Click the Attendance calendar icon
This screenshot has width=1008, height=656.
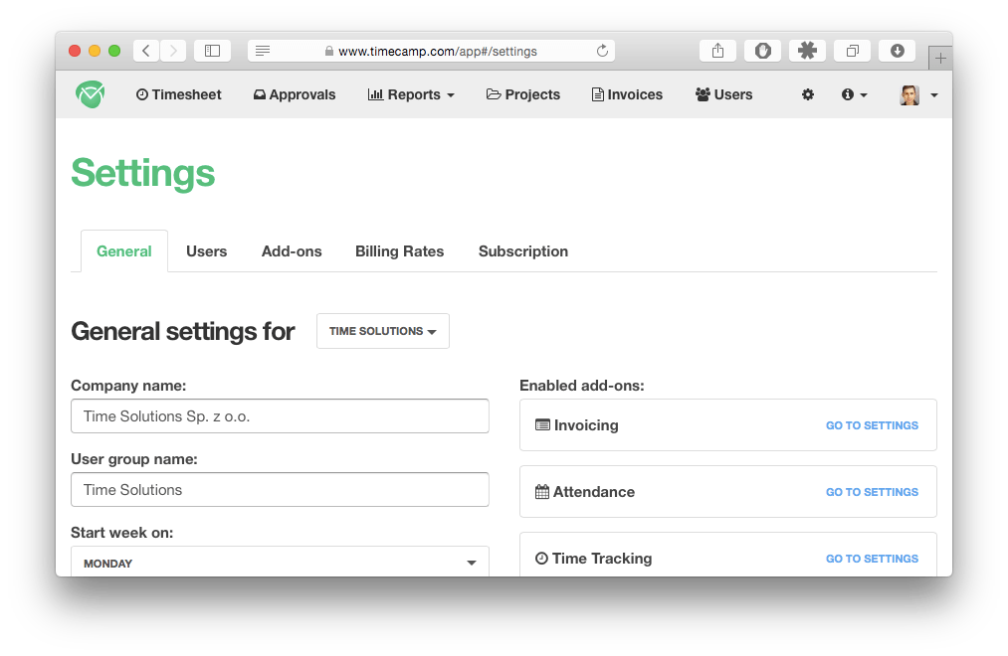(x=542, y=492)
